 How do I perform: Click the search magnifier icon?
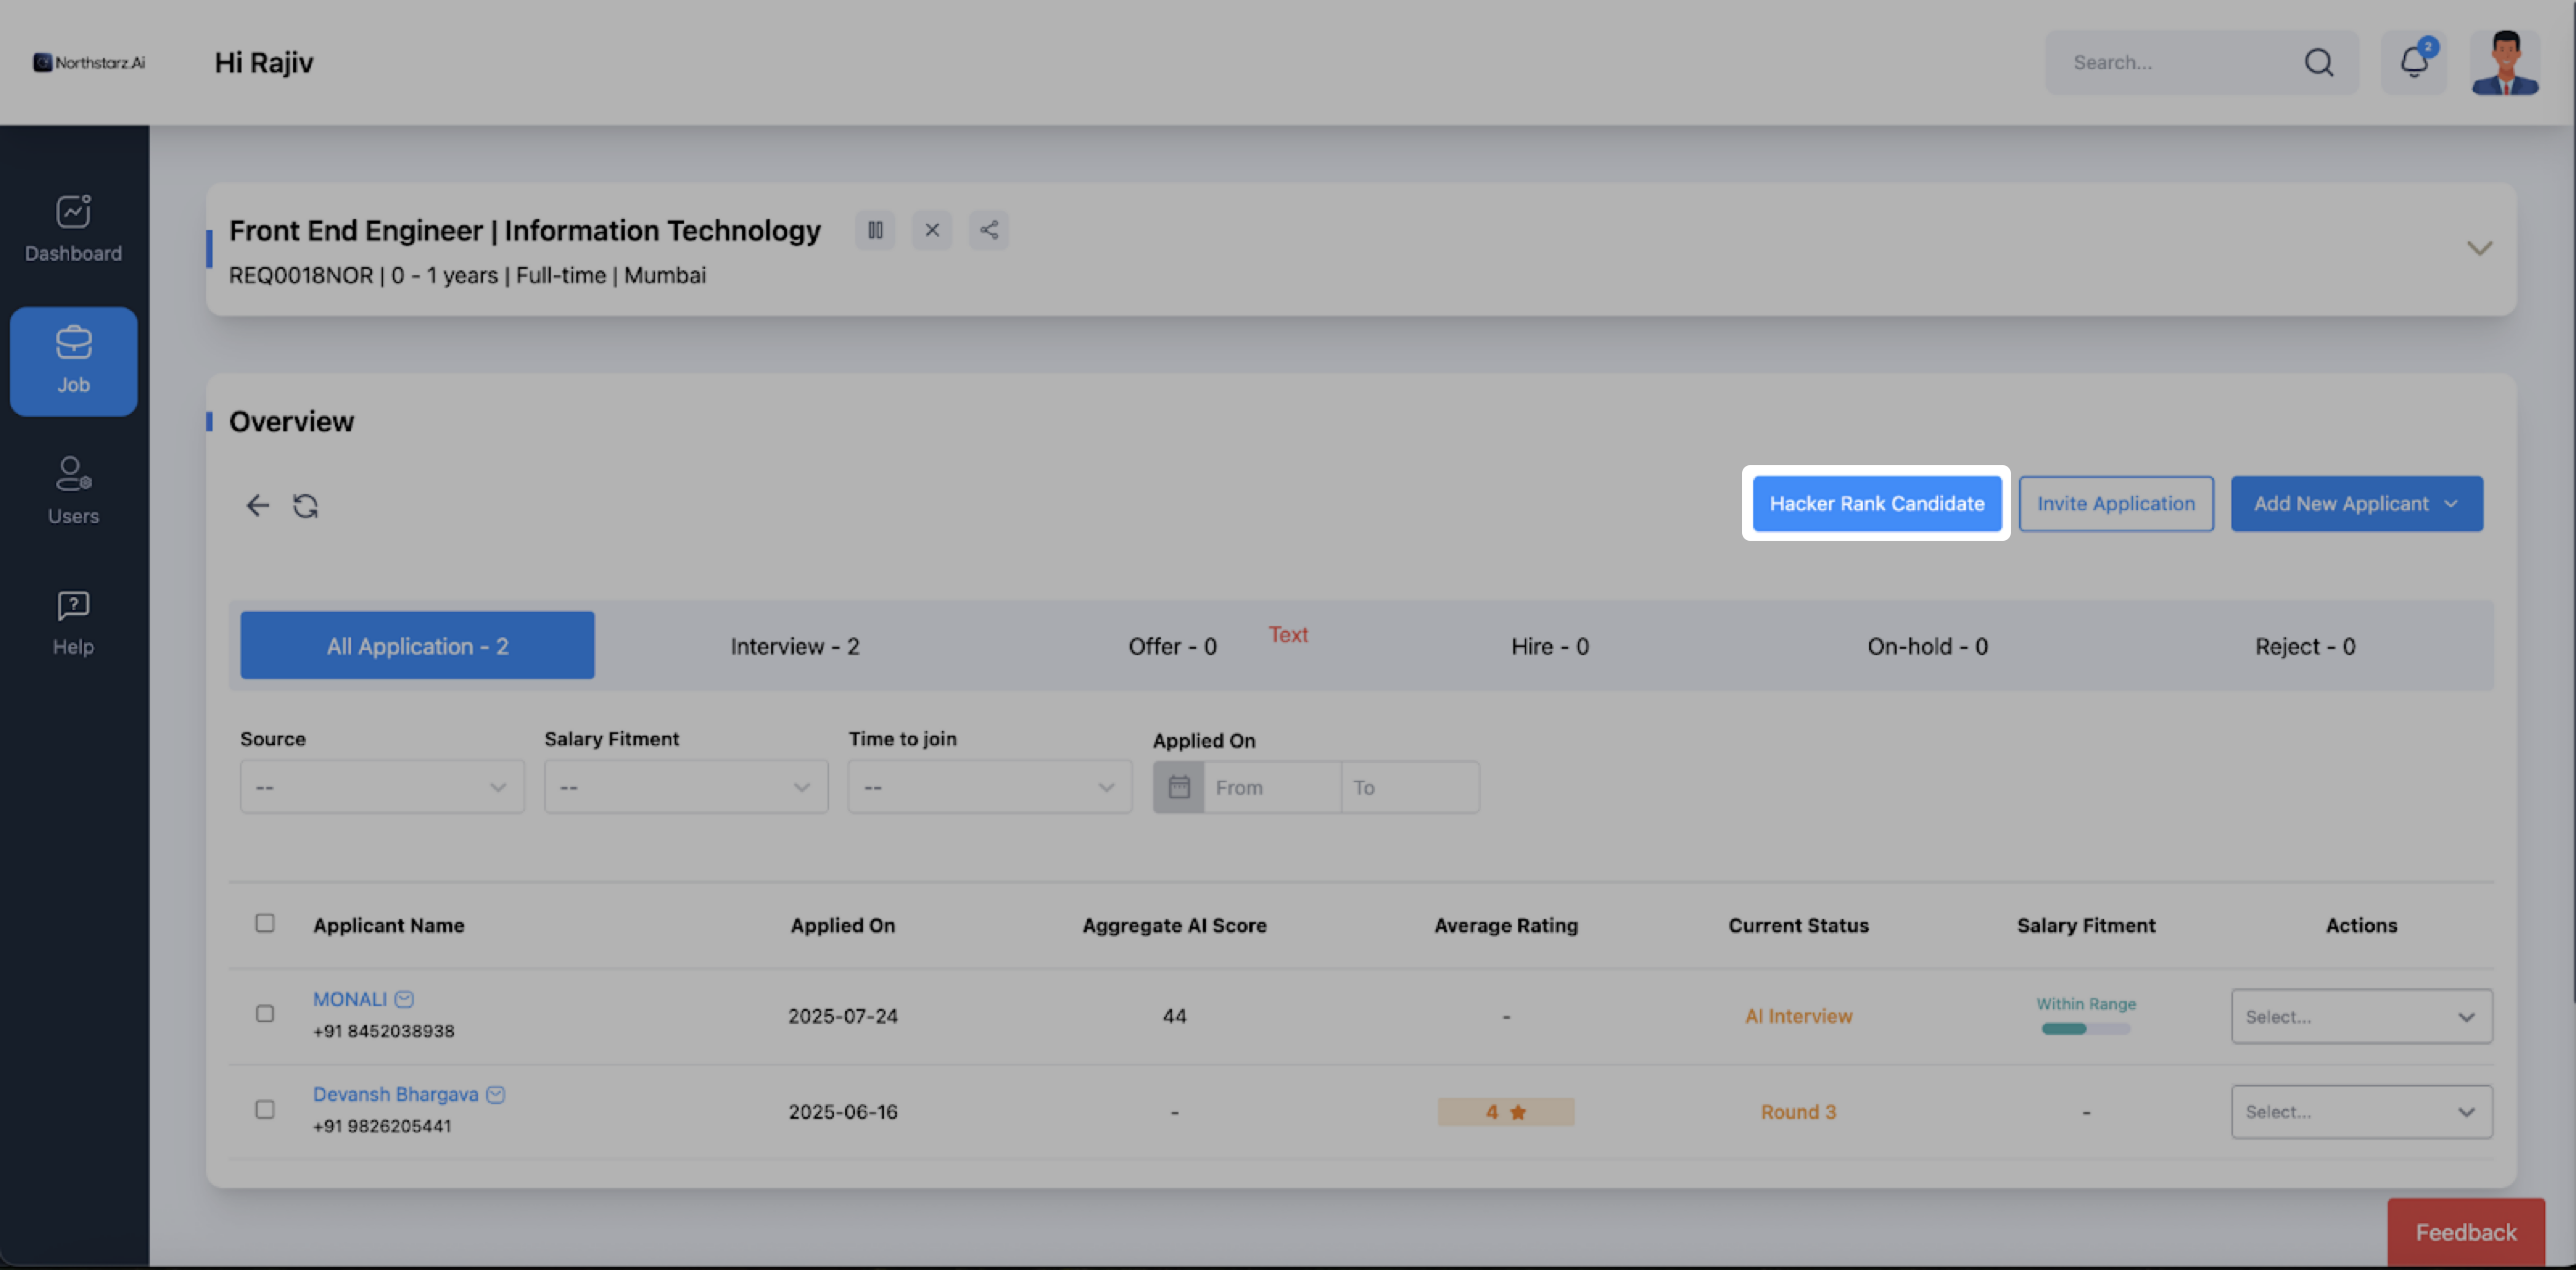pyautogui.click(x=2318, y=62)
